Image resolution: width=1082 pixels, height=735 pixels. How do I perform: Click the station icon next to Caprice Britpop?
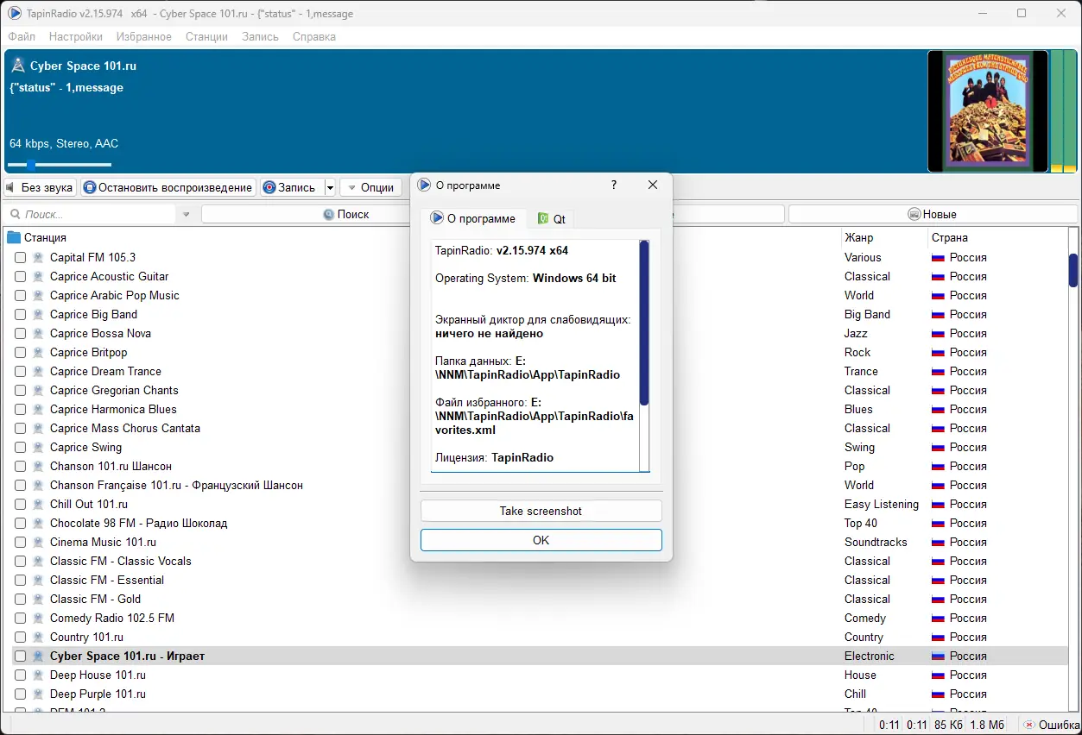click(x=38, y=352)
